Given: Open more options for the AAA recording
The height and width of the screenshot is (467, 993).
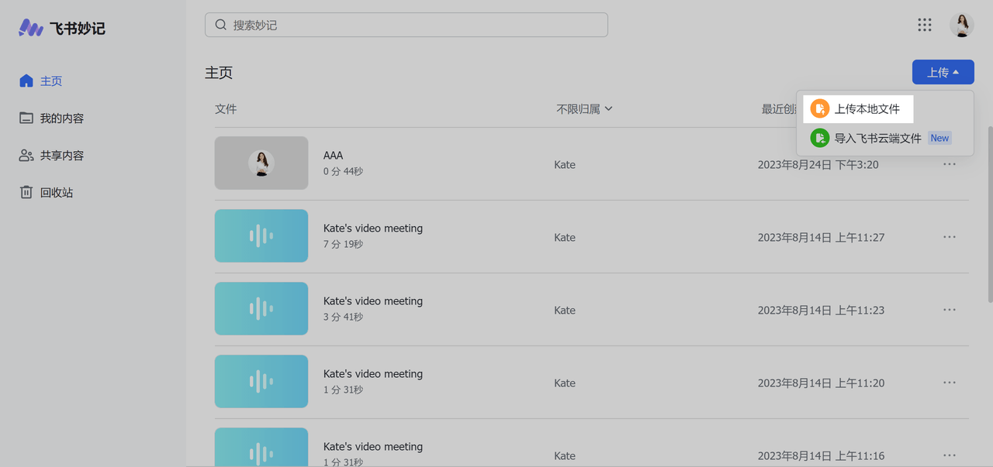Looking at the screenshot, I should click(949, 164).
